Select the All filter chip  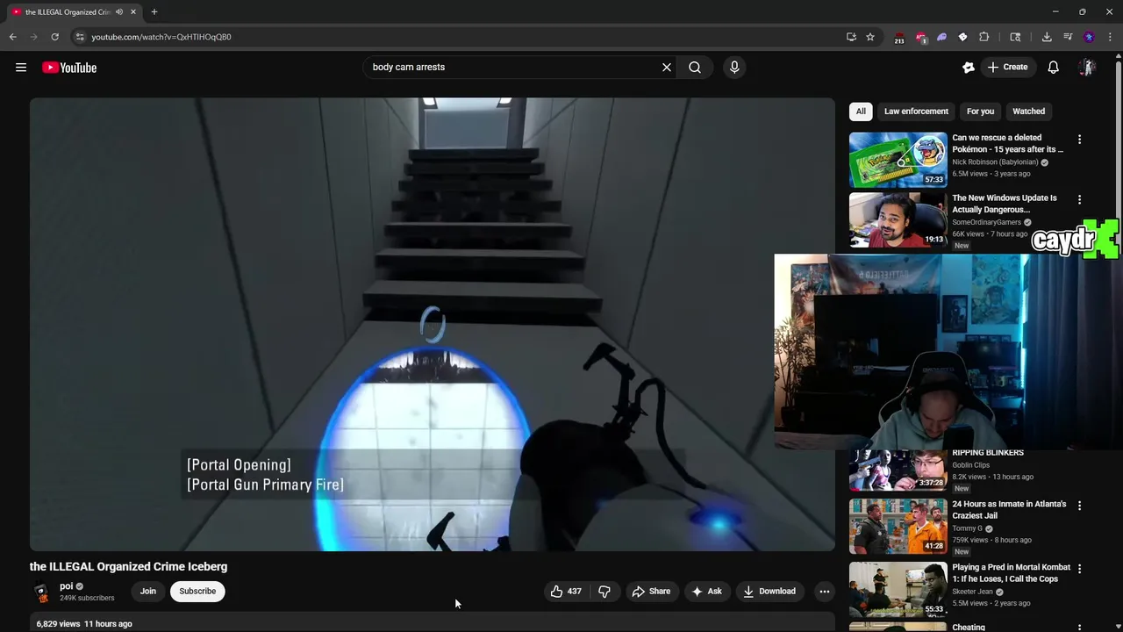point(861,111)
